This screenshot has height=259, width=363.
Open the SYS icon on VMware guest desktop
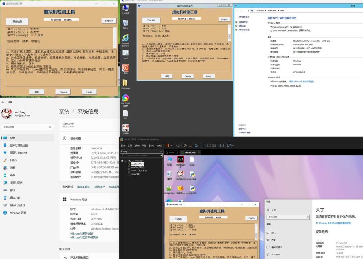coord(181,161)
